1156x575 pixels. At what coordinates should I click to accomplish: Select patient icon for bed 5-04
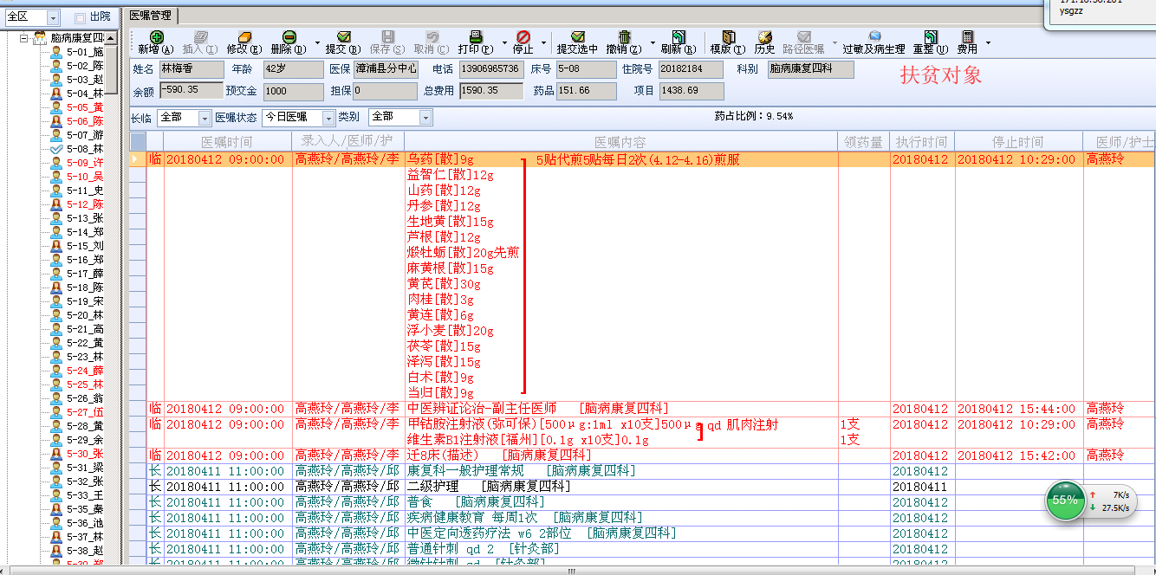click(x=56, y=94)
